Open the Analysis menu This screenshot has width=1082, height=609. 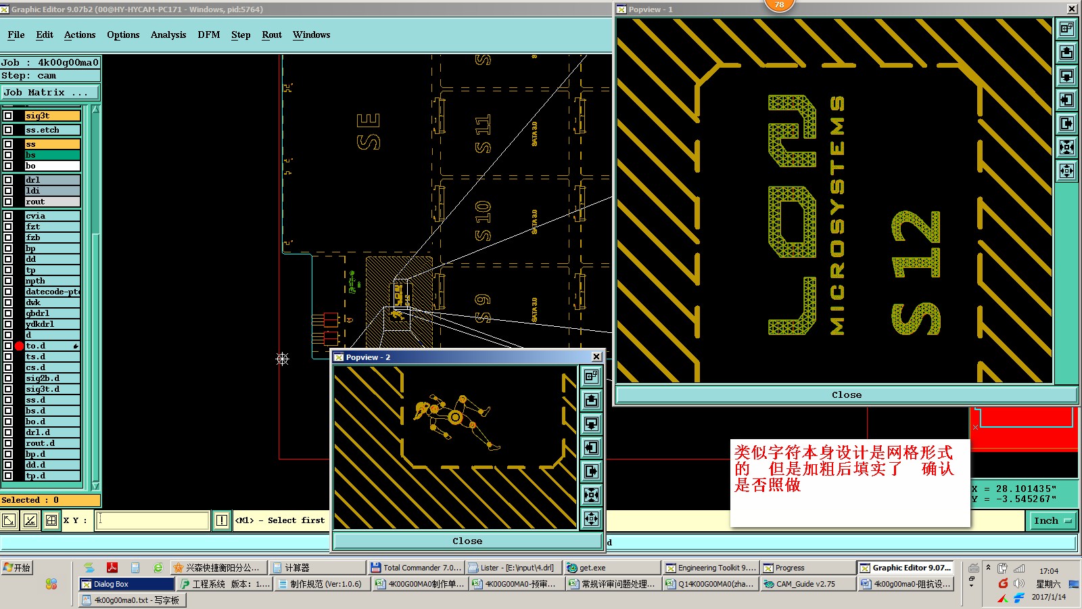[x=168, y=35]
